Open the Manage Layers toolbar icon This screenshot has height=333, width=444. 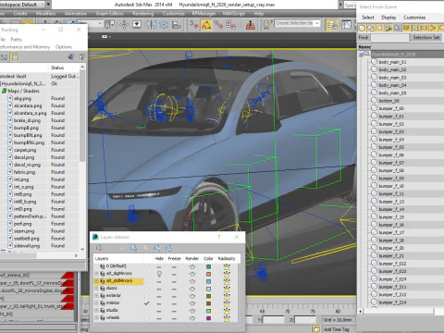pyautogui.click(x=332, y=25)
